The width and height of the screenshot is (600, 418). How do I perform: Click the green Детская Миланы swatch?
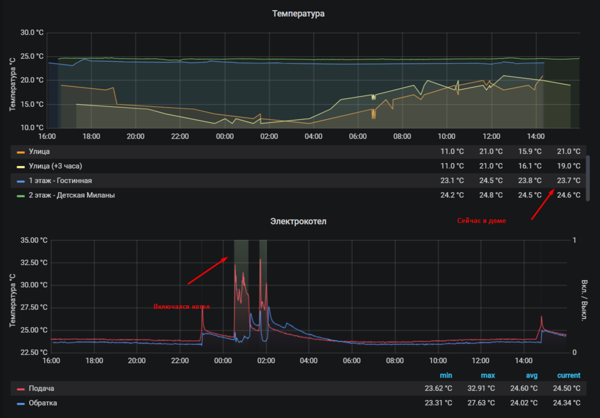pos(20,196)
